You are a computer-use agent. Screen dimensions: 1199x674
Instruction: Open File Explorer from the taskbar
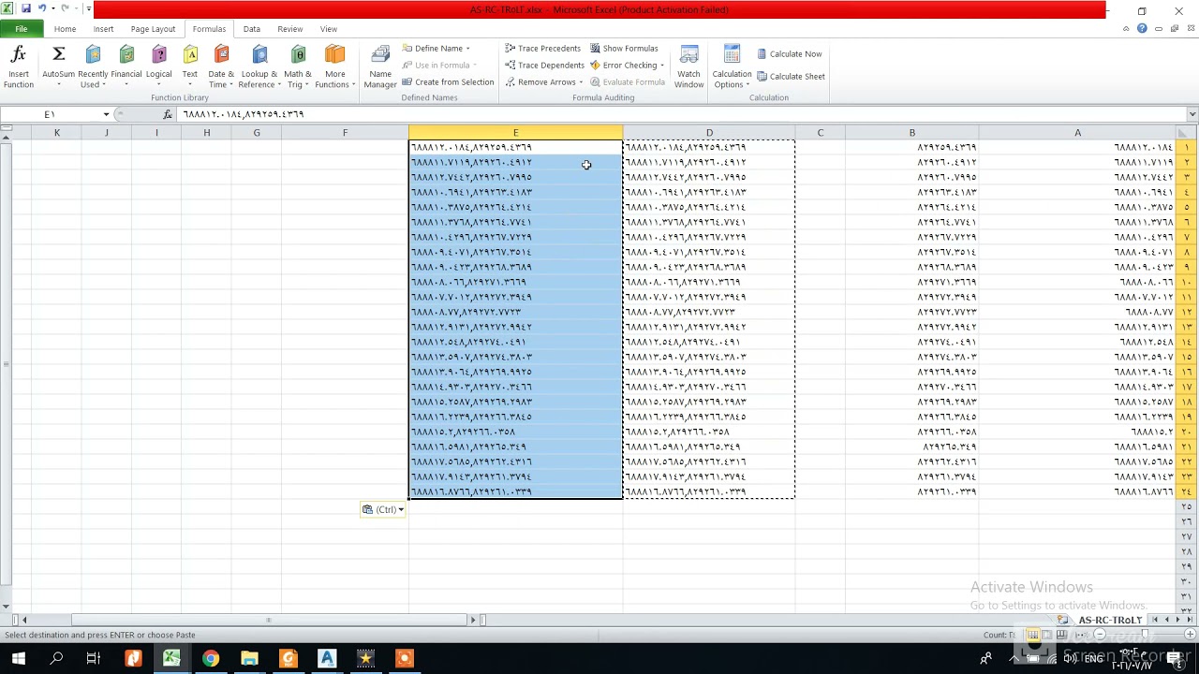(249, 658)
